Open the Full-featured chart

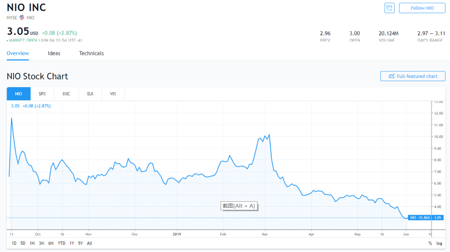413,76
